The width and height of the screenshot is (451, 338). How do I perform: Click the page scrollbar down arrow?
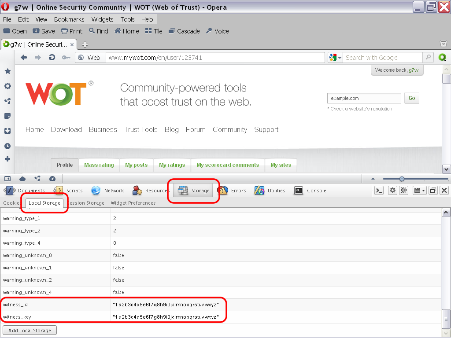tap(446, 169)
